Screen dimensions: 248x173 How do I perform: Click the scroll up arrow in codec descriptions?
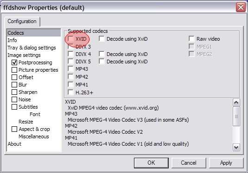[236, 103]
